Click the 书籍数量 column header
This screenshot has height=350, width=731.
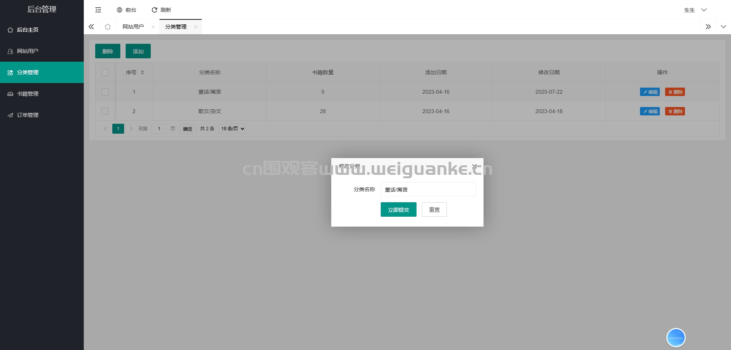[323, 72]
